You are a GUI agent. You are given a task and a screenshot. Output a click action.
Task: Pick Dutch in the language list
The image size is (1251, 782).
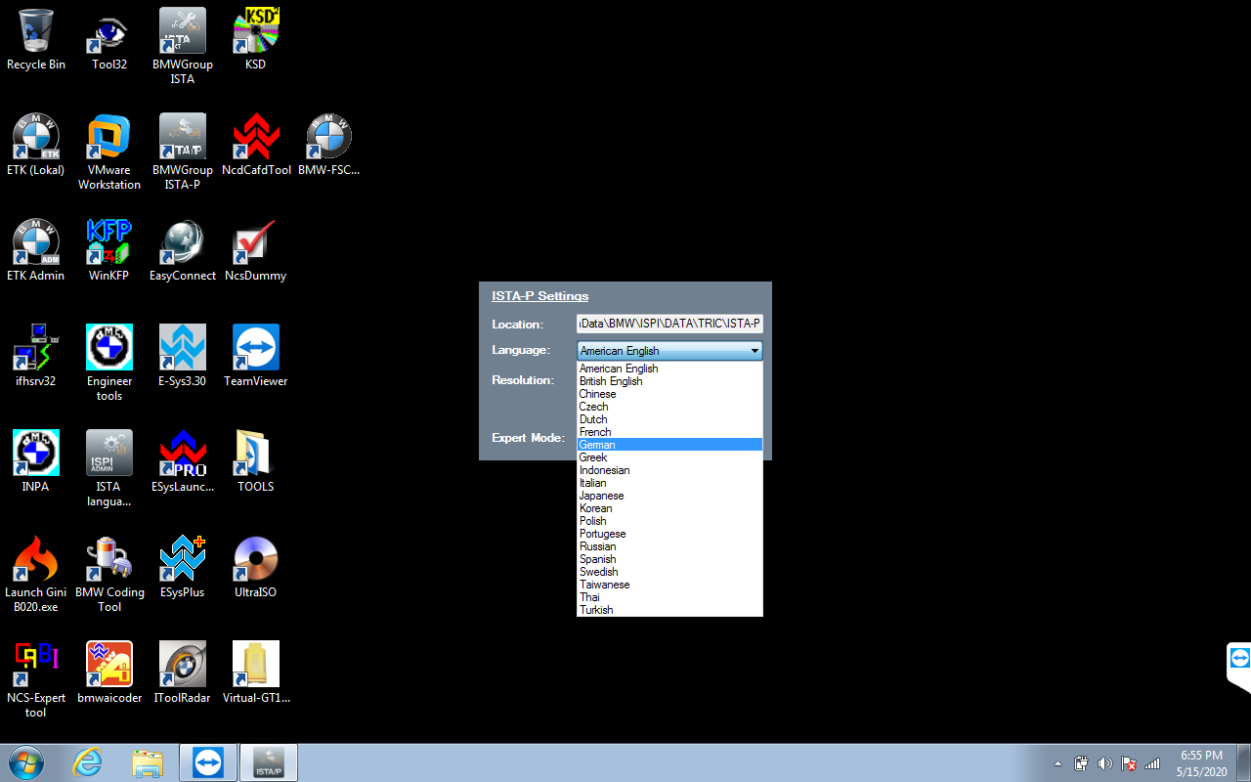pos(669,419)
